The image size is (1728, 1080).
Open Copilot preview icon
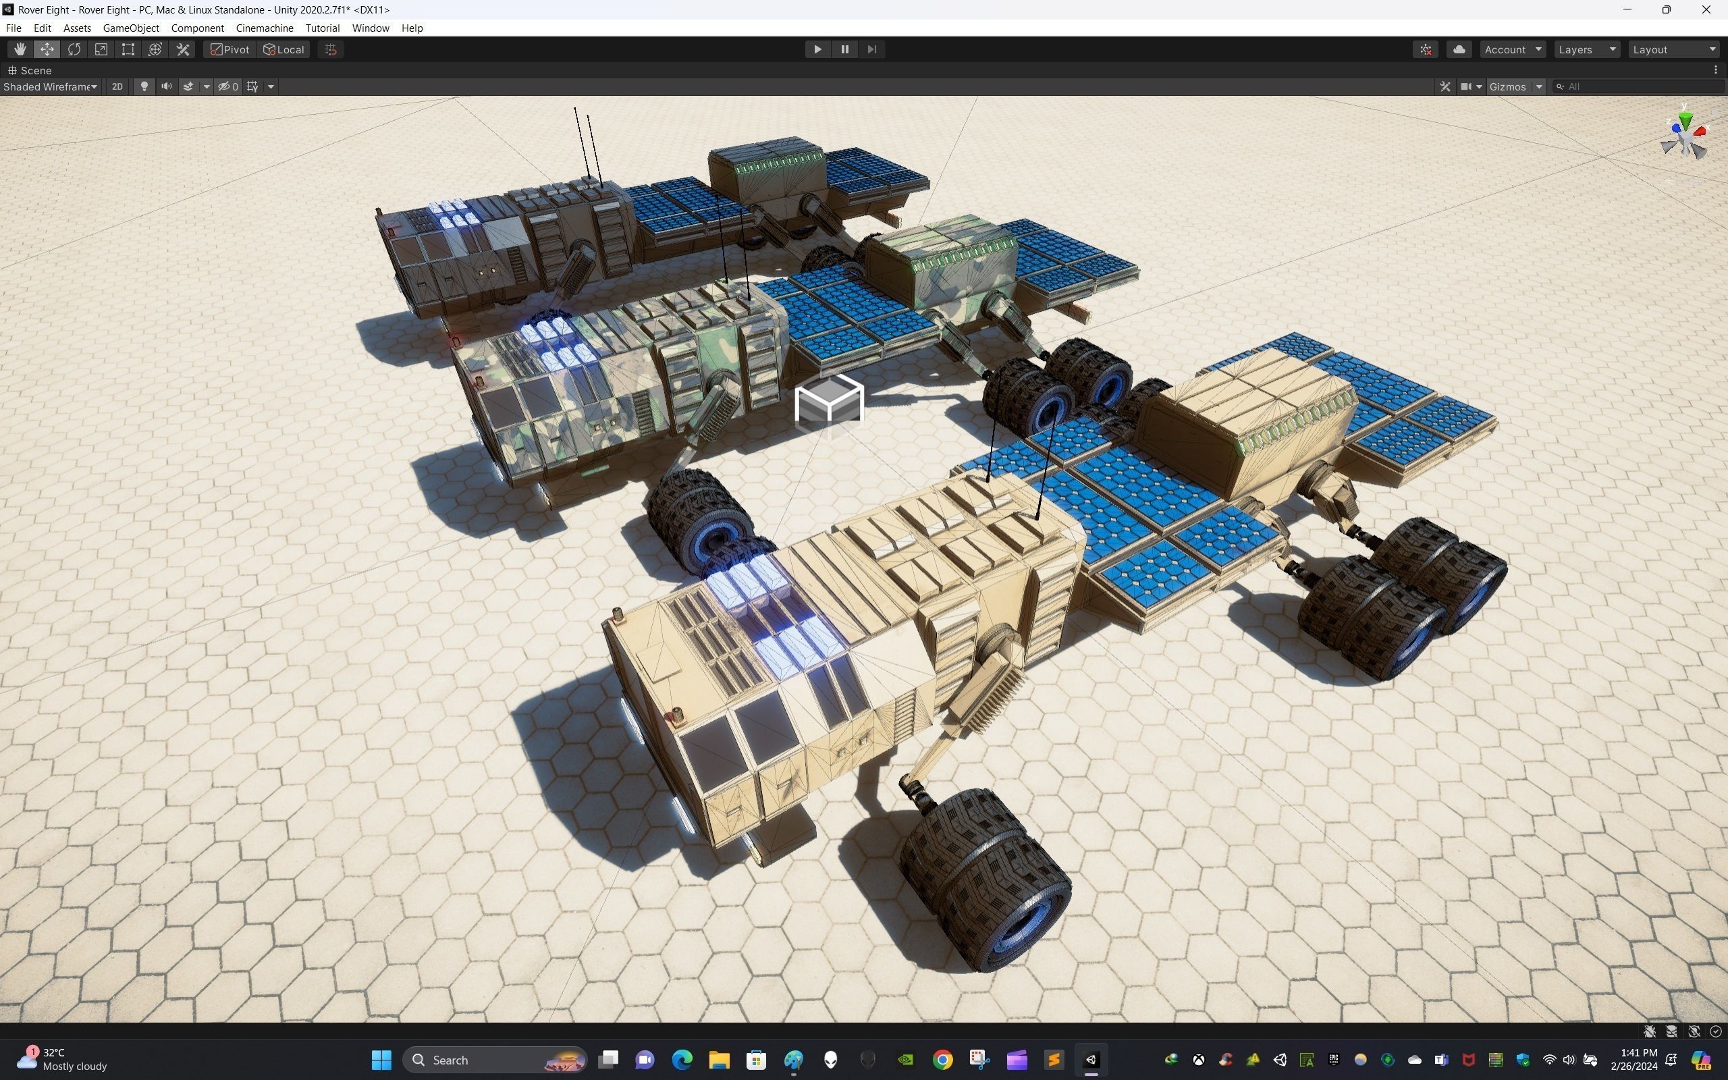(x=1703, y=1060)
